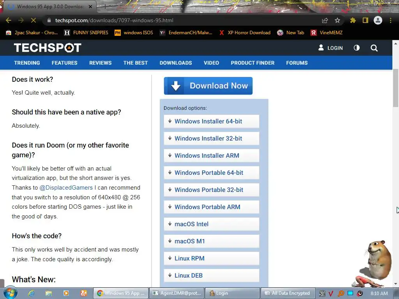This screenshot has width=399, height=299.
Task: Bookmark this page with the star icon
Action: coord(337,20)
